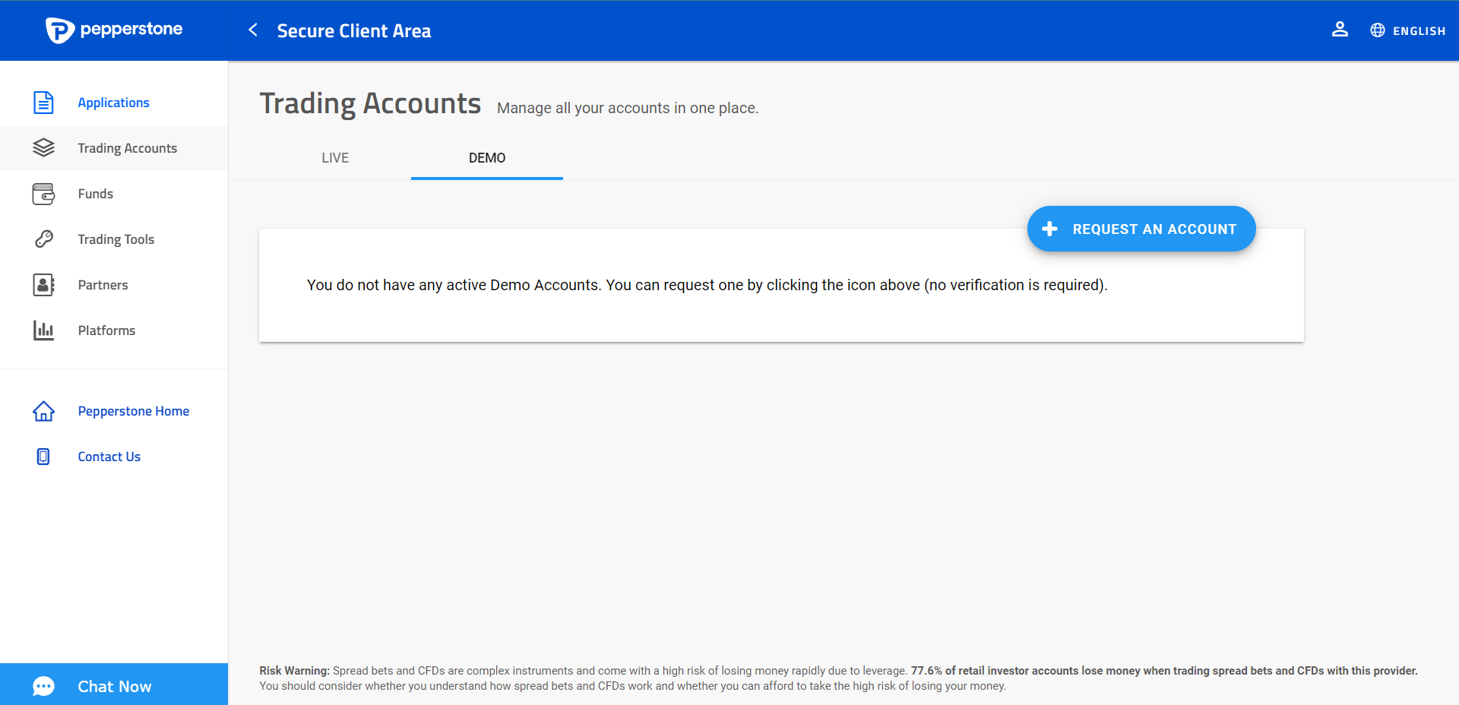Click the Contact Us phone icon
Image resolution: width=1459 pixels, height=705 pixels.
43,457
